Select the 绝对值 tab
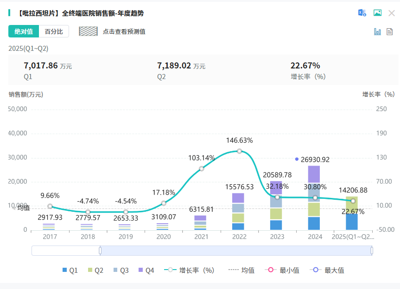400x289 pixels. point(23,31)
